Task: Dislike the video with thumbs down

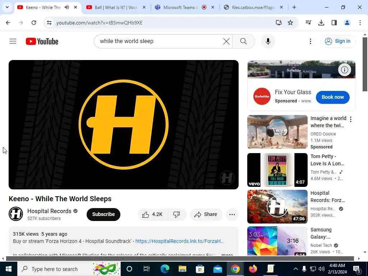Action: (177, 214)
